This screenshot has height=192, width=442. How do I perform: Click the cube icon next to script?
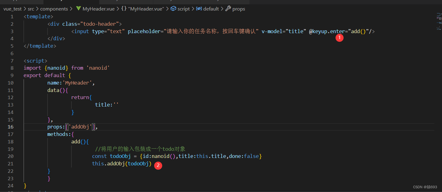pyautogui.click(x=173, y=9)
